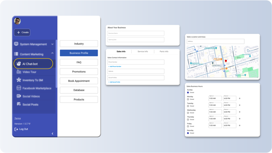
Task: Uncheck Closed for Sunday
Action: pyautogui.click(x=188, y=92)
